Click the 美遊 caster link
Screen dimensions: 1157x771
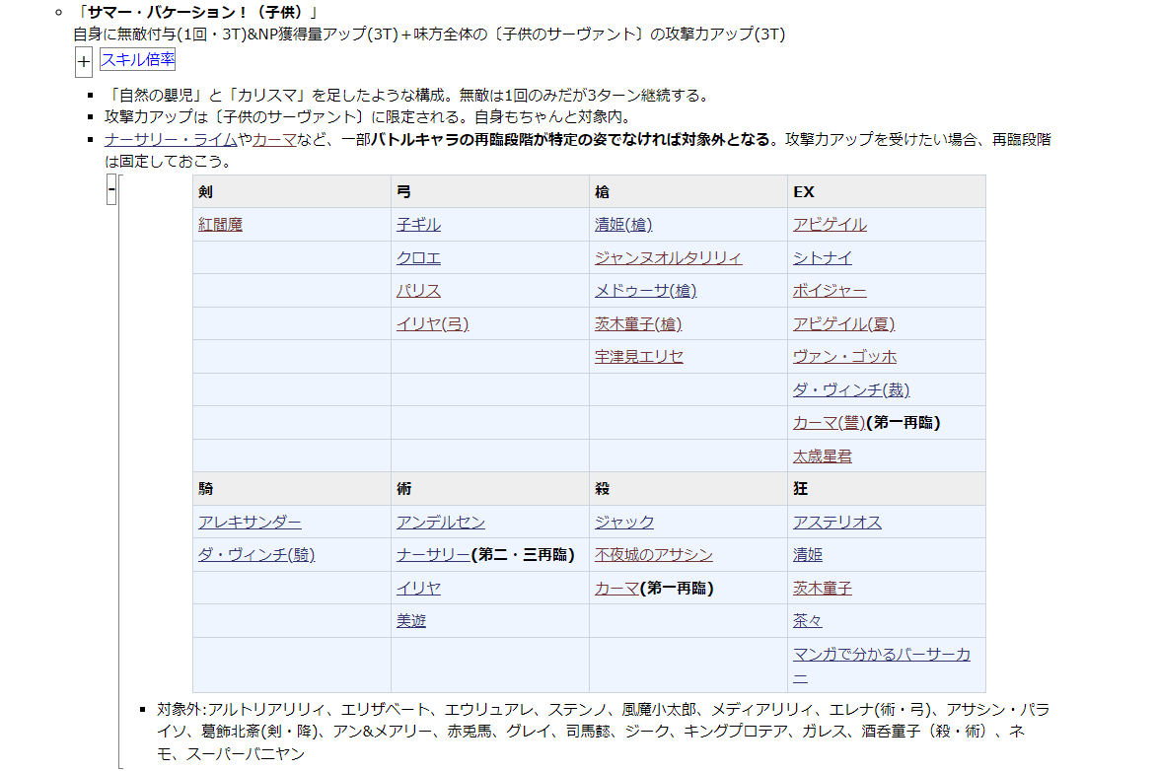411,621
